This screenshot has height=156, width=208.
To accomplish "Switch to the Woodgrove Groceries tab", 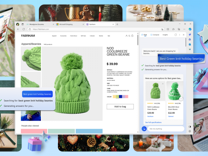I will 40,24.
